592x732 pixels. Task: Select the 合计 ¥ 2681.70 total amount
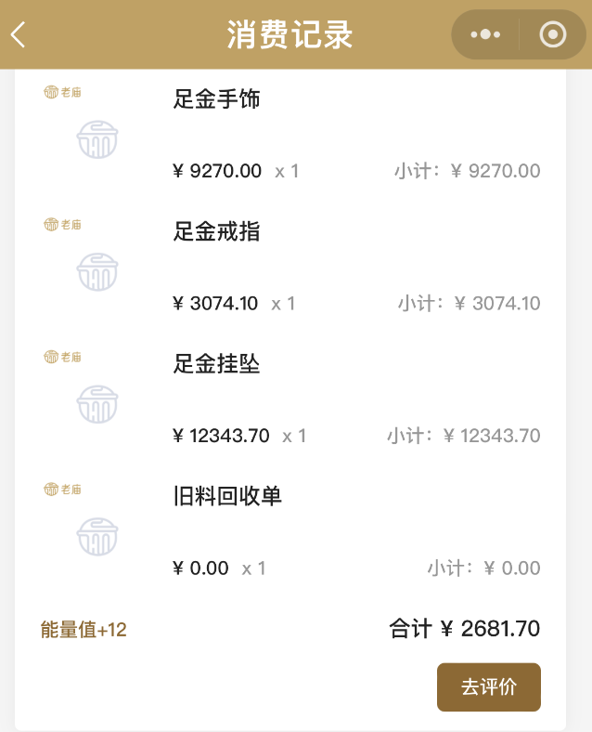[x=464, y=629]
